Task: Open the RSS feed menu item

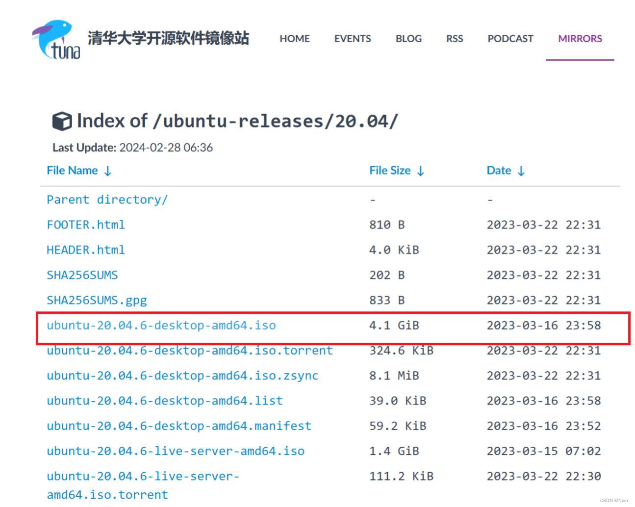Action: tap(454, 38)
